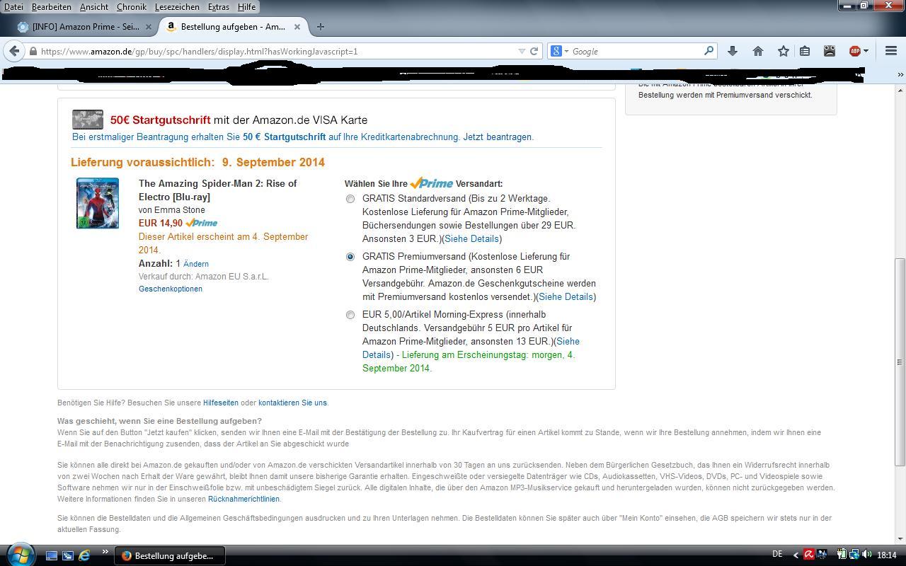Open the Firefox hamburger menu
Viewport: 906px width, 566px height.
891,51
